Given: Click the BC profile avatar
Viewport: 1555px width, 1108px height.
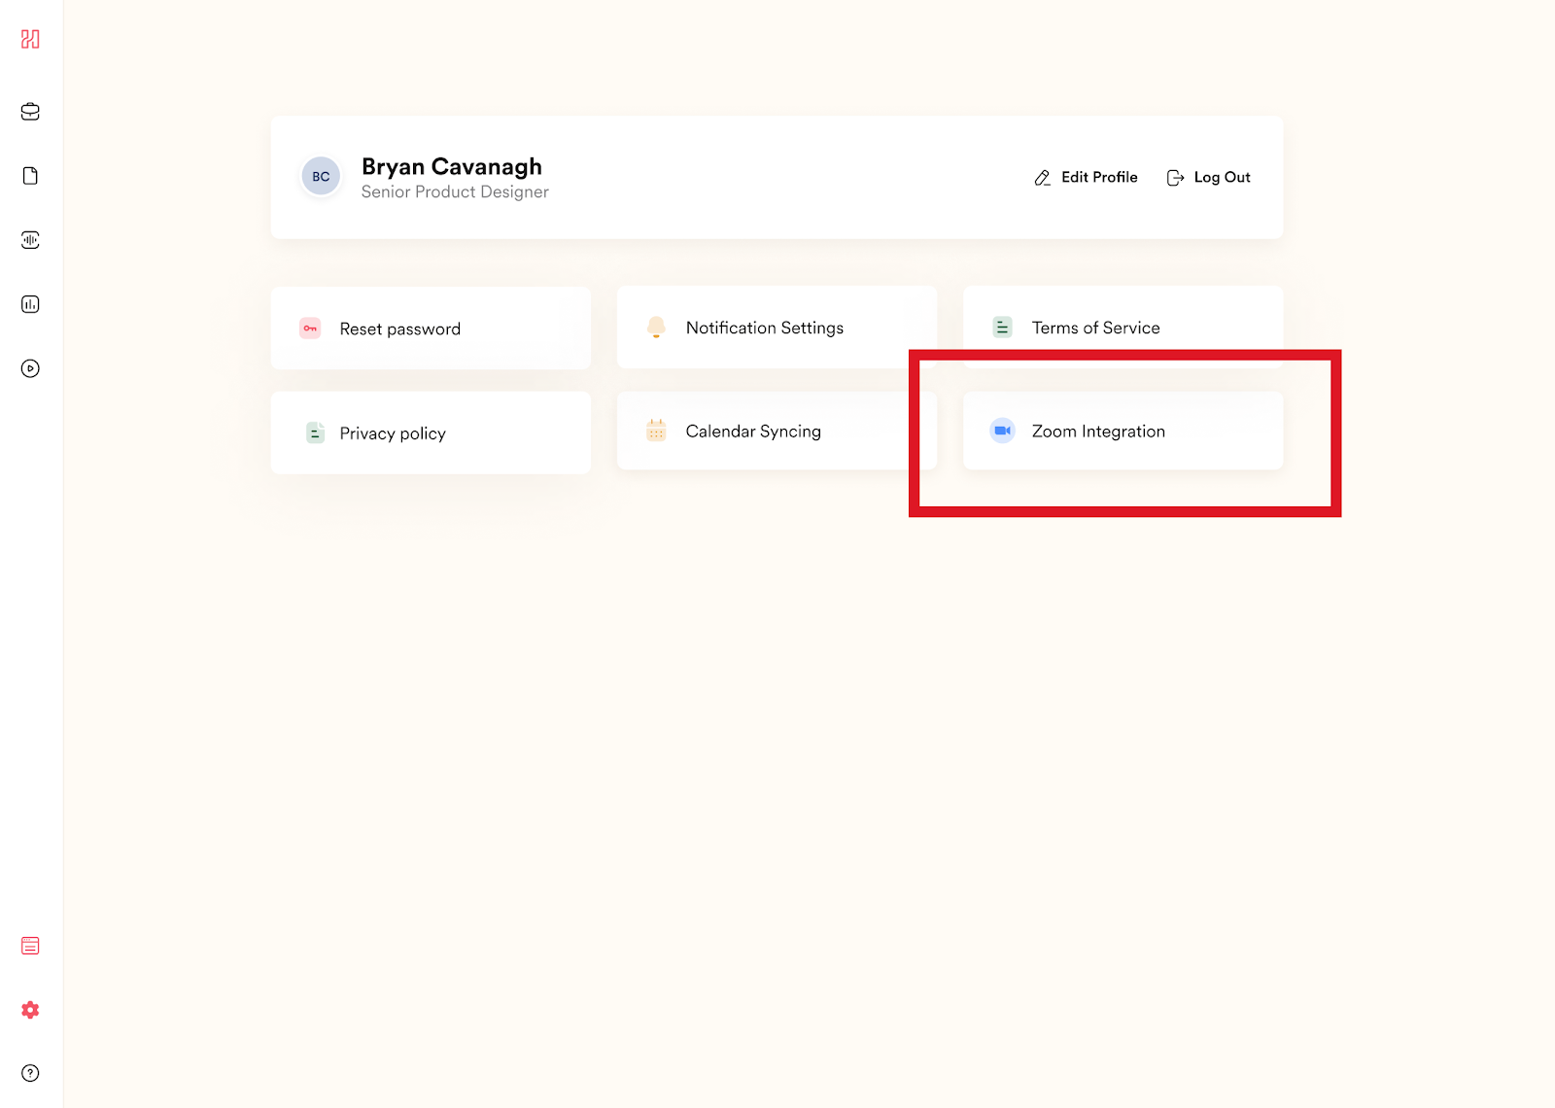Looking at the screenshot, I should coord(321,177).
